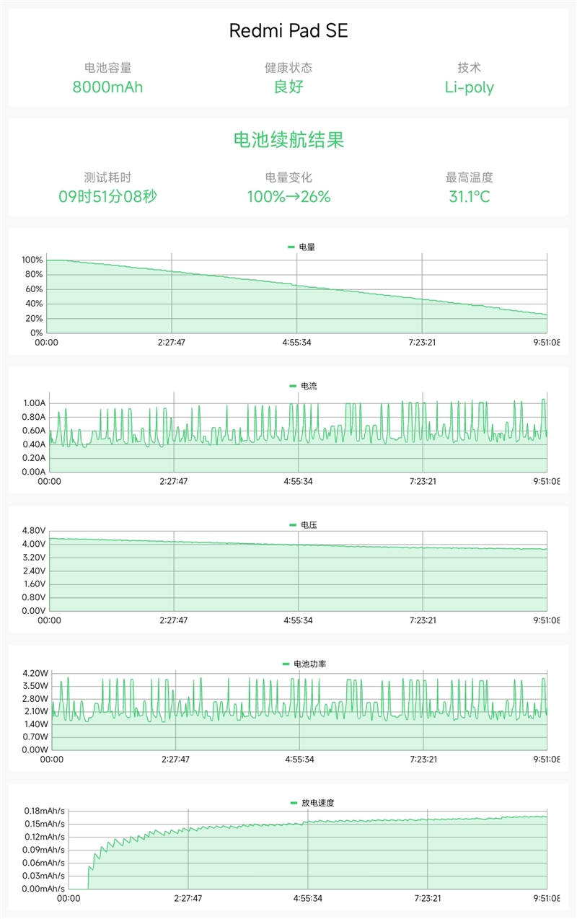
Task: Click the 31.1°C maximum temperature value
Action: (469, 196)
